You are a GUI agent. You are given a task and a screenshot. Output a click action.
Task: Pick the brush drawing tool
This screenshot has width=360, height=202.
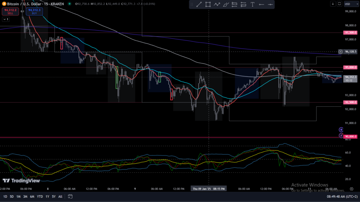pyautogui.click(x=226, y=5)
